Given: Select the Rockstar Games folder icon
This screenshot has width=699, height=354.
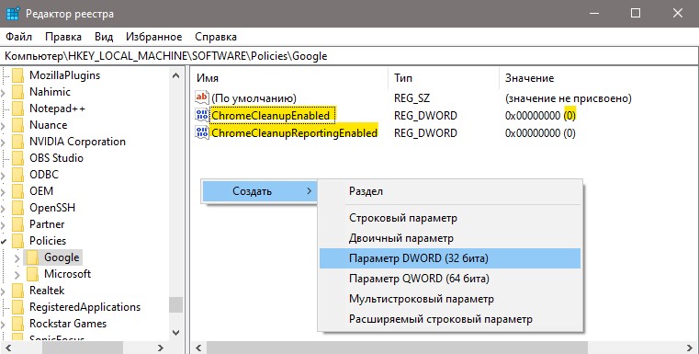Looking at the screenshot, I should 17,324.
